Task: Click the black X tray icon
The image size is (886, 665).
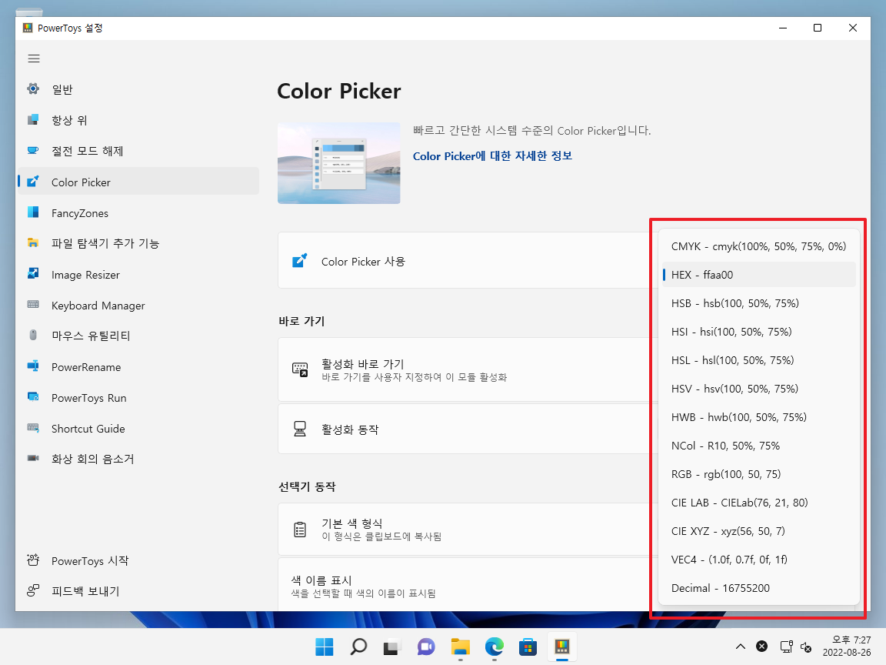Action: coord(761,647)
